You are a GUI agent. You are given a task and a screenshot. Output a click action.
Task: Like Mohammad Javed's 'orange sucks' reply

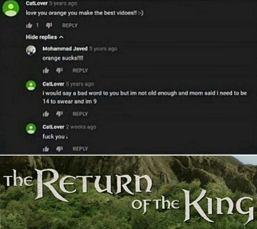46,70
